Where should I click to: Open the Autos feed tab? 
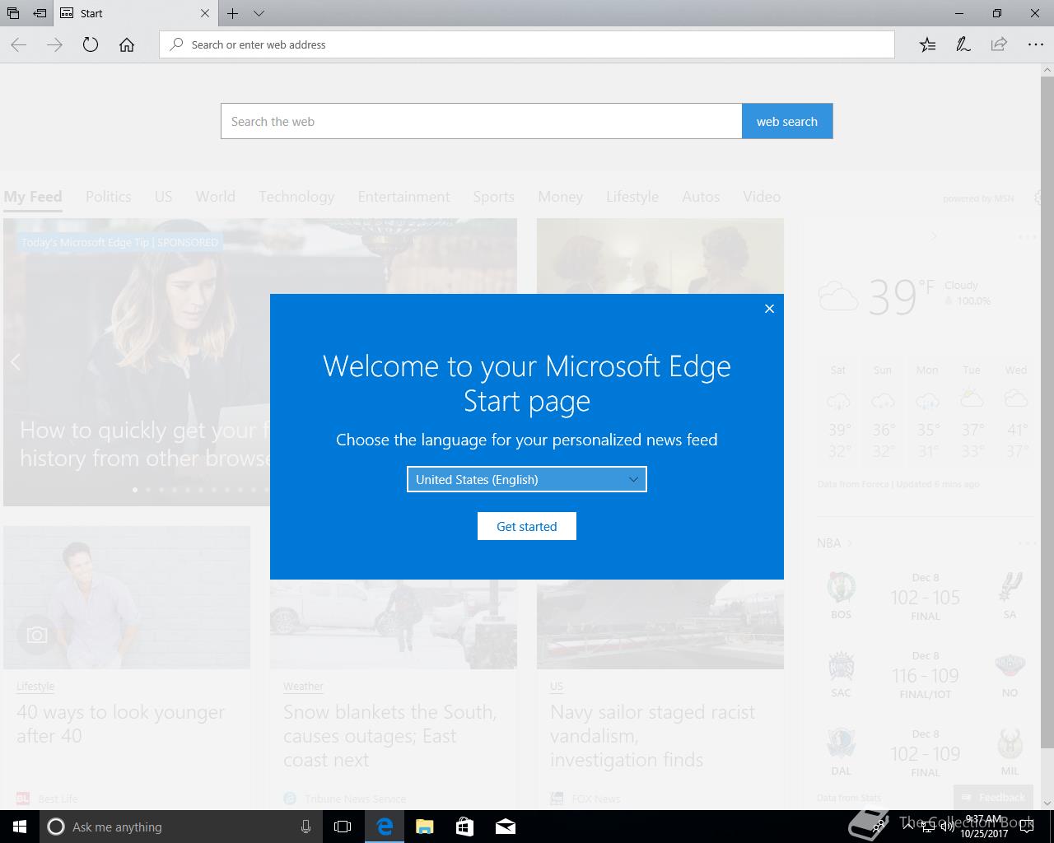pyautogui.click(x=701, y=197)
